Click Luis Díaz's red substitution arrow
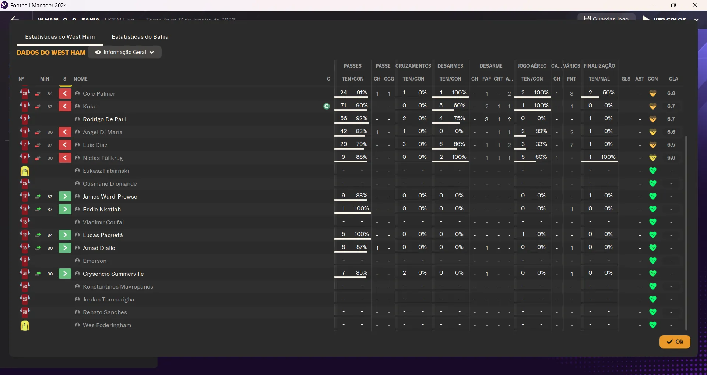The image size is (707, 375). pos(65,145)
